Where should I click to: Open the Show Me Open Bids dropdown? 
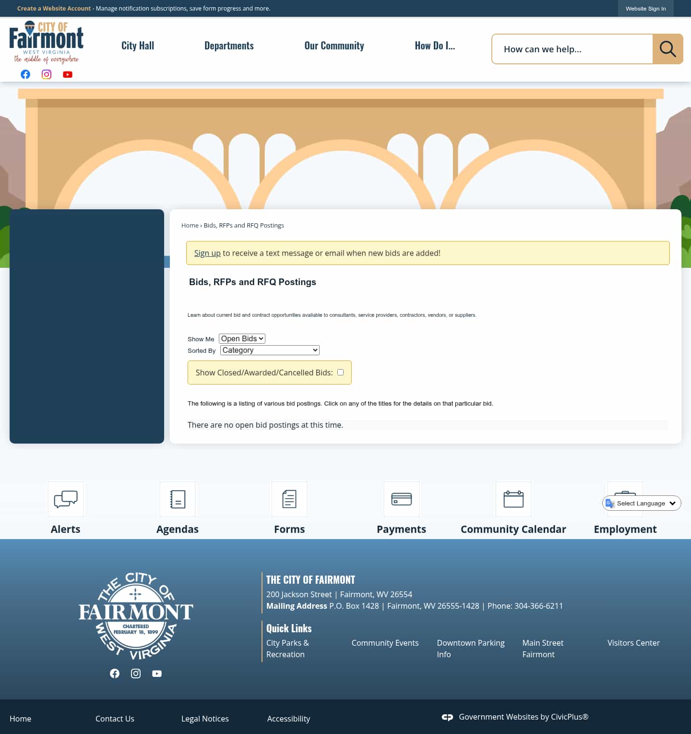pos(241,338)
